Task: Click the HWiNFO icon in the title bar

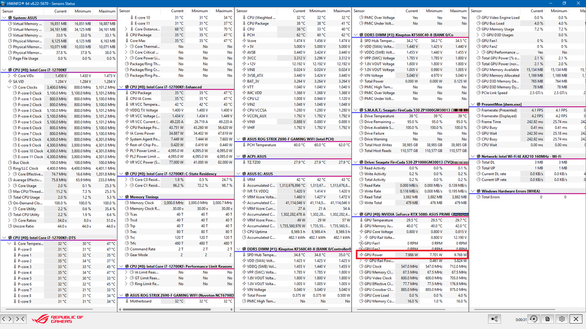Action: click(x=4, y=3)
